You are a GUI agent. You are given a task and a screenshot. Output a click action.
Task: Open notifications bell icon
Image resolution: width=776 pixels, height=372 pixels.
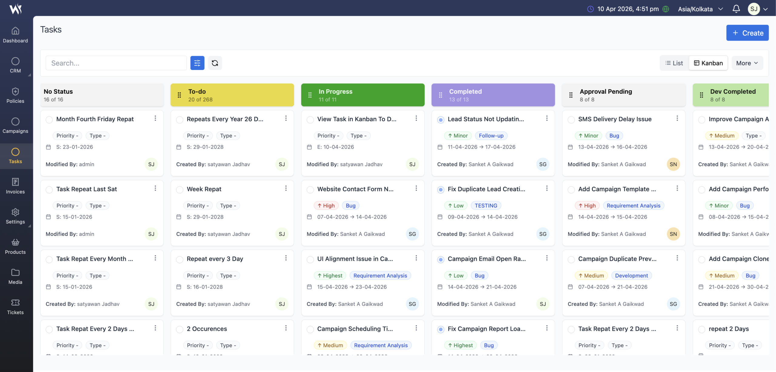[x=736, y=9]
